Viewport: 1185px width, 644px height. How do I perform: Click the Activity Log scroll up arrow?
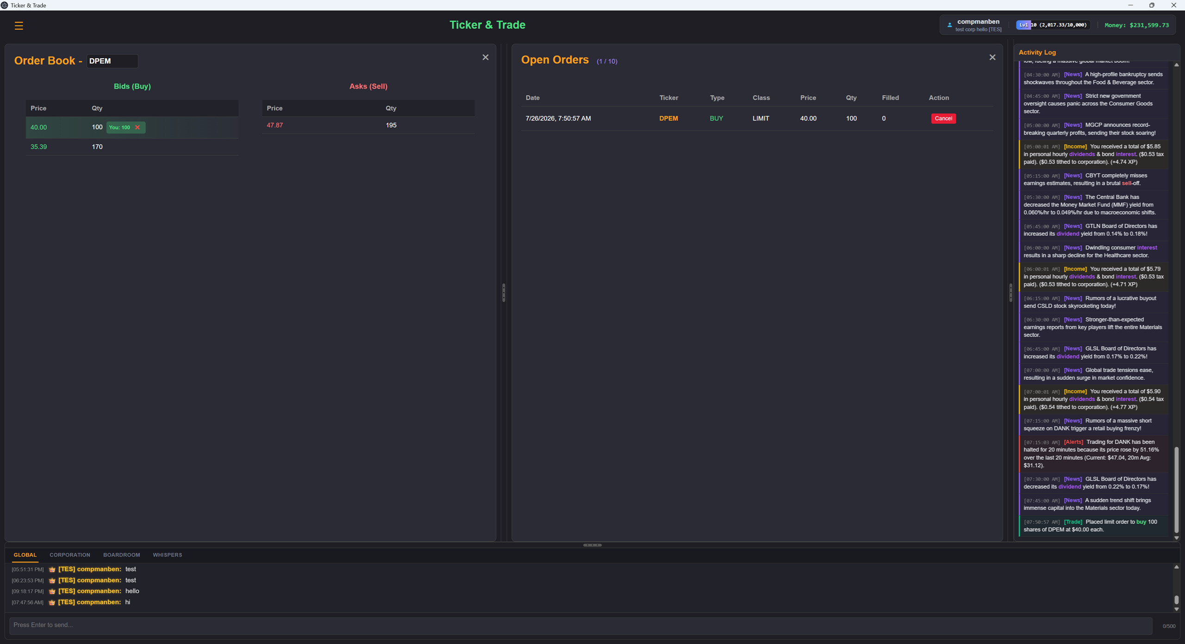point(1176,65)
